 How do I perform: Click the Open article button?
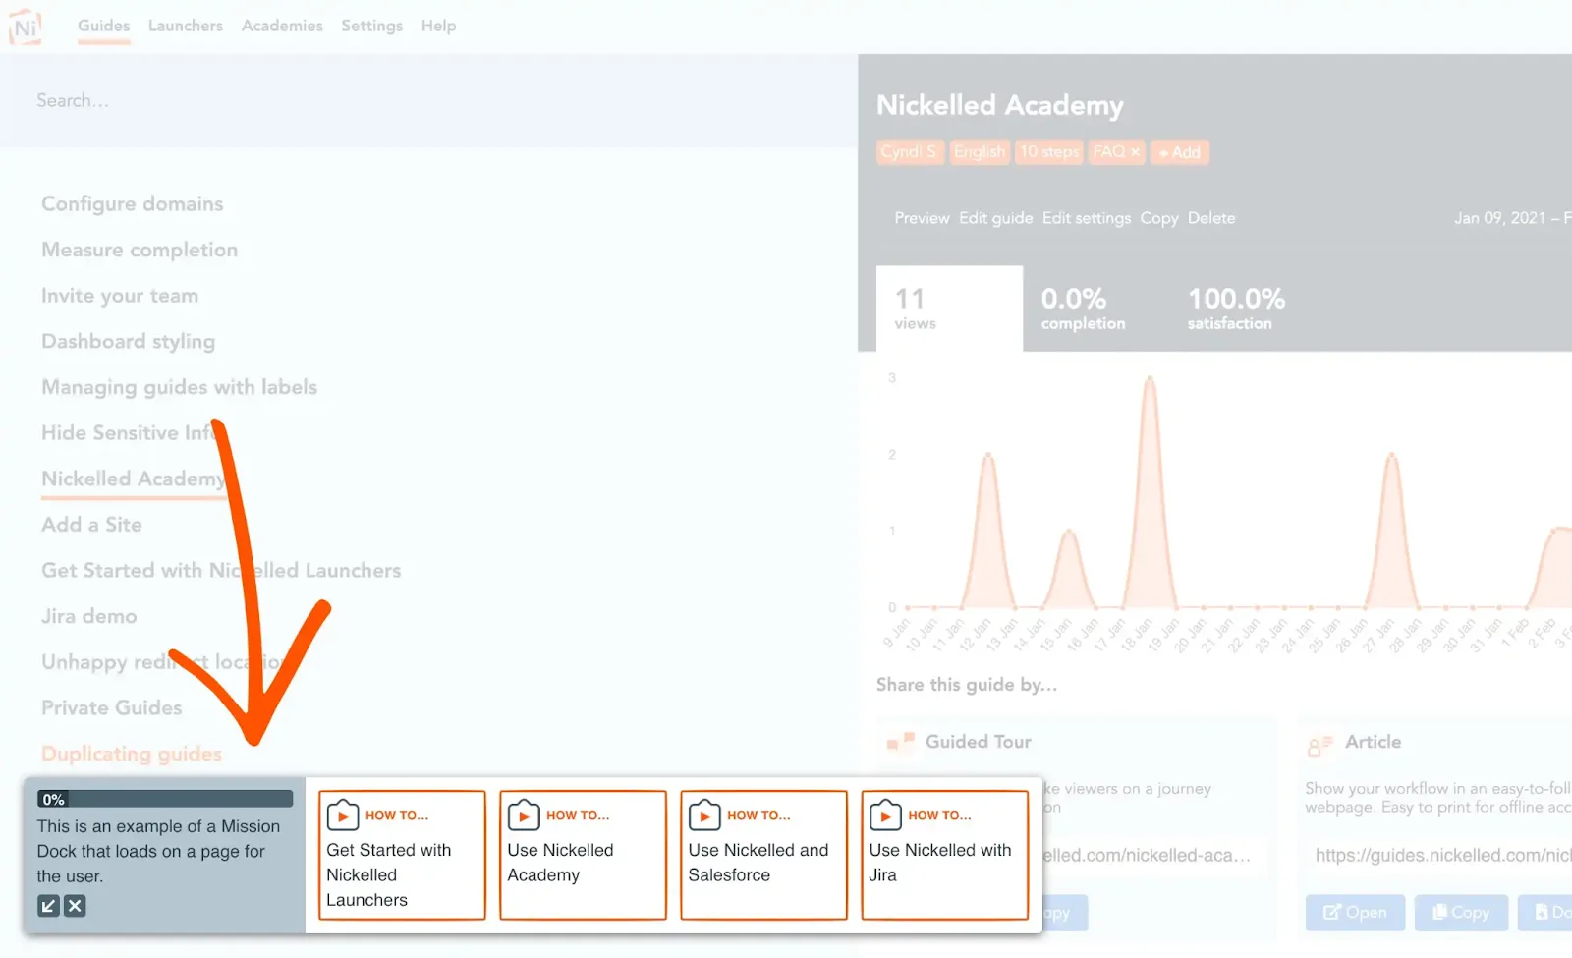tap(1355, 913)
